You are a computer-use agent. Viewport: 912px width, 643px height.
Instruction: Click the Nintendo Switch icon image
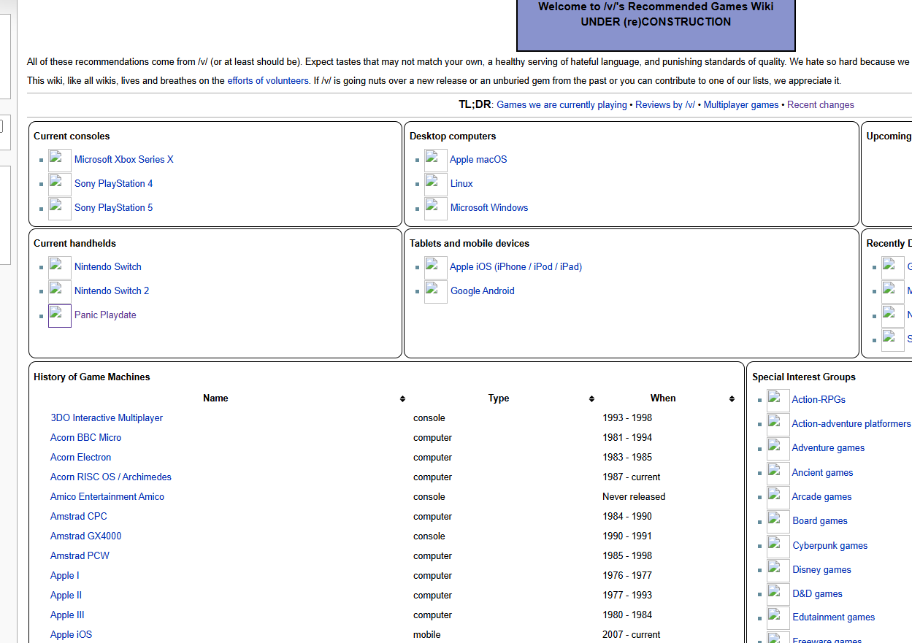coord(60,267)
